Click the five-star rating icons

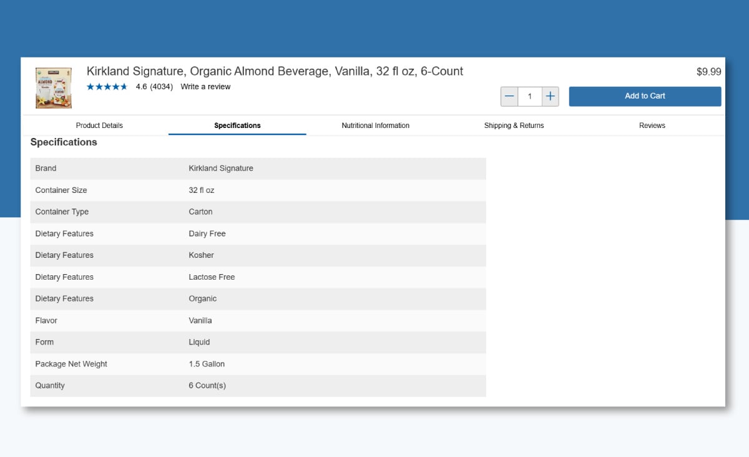click(x=107, y=87)
